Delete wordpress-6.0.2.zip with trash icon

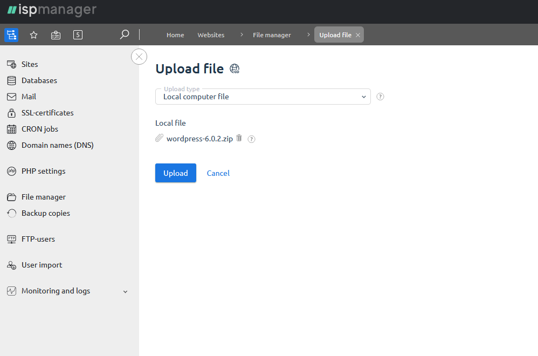click(x=239, y=138)
